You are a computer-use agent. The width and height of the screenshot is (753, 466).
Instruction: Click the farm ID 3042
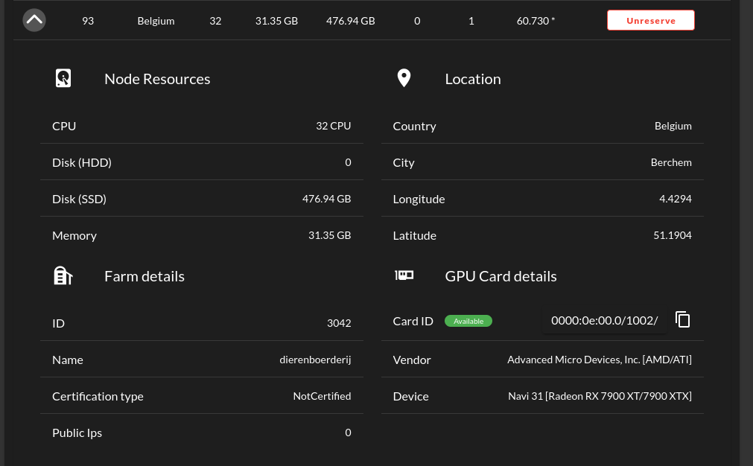[x=339, y=322]
